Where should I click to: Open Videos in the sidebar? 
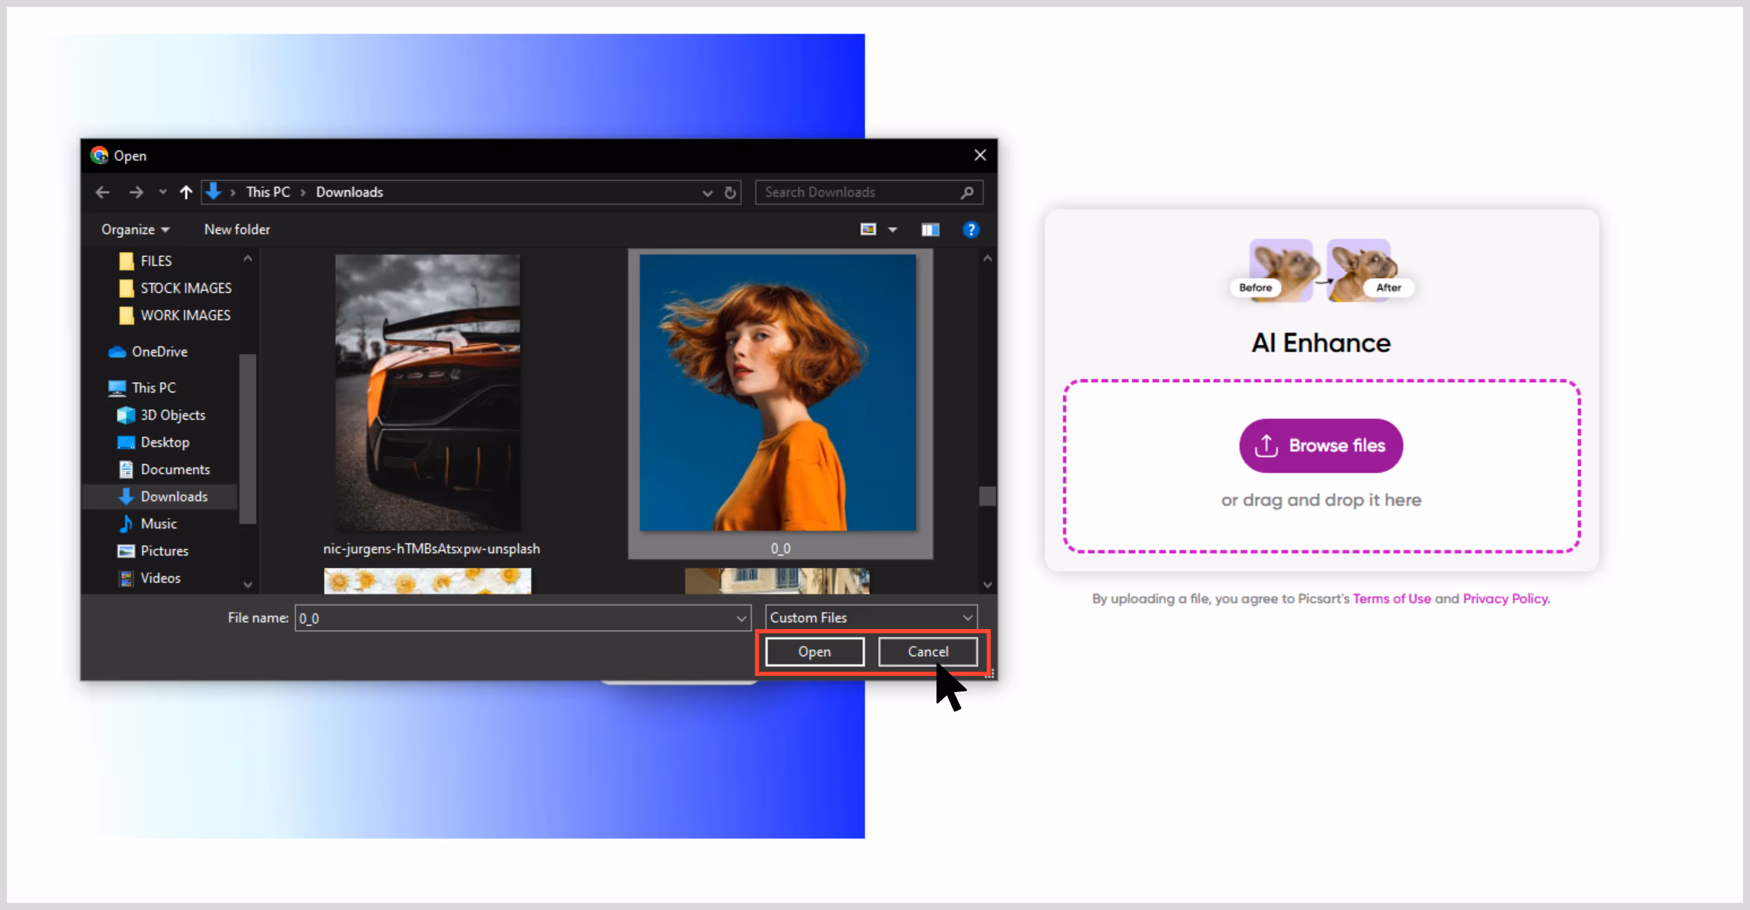click(x=149, y=578)
